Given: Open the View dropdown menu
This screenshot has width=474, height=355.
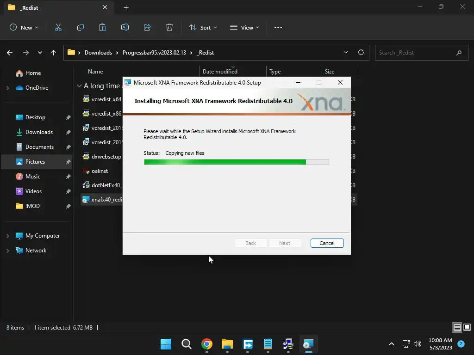Looking at the screenshot, I should tap(244, 27).
